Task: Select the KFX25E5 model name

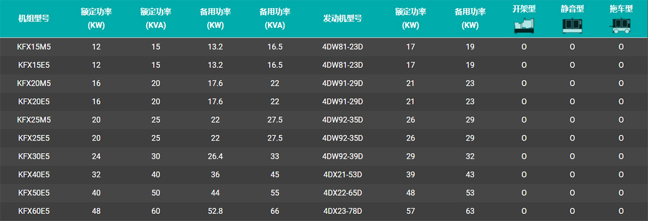Action: tap(34, 138)
